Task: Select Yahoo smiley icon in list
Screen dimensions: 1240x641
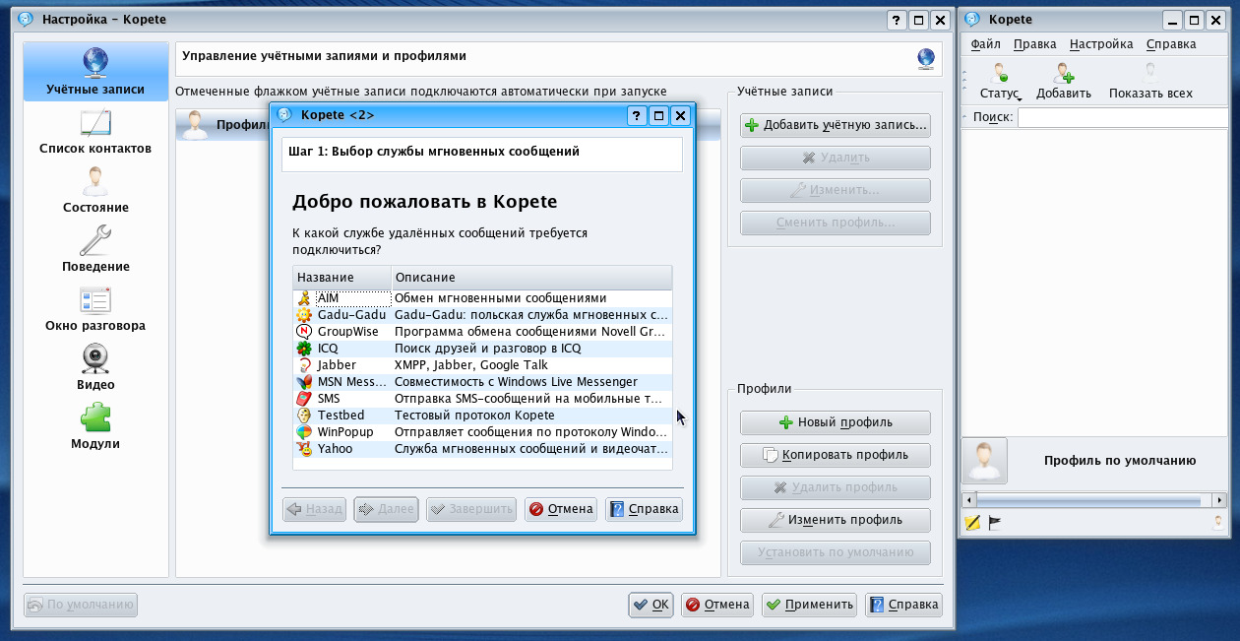Action: [304, 449]
